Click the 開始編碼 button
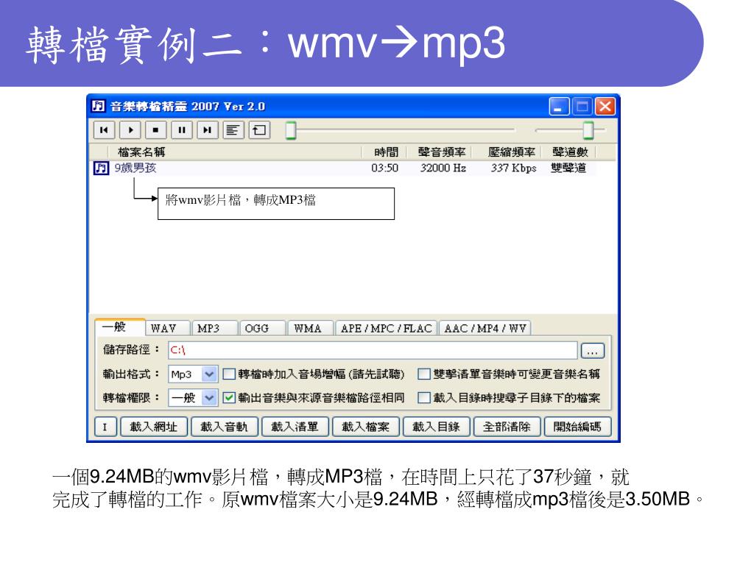Viewport: 754px width, 565px height. click(577, 427)
